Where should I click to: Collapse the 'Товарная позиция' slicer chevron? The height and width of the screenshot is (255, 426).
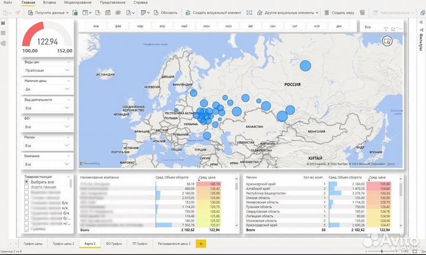(69, 176)
